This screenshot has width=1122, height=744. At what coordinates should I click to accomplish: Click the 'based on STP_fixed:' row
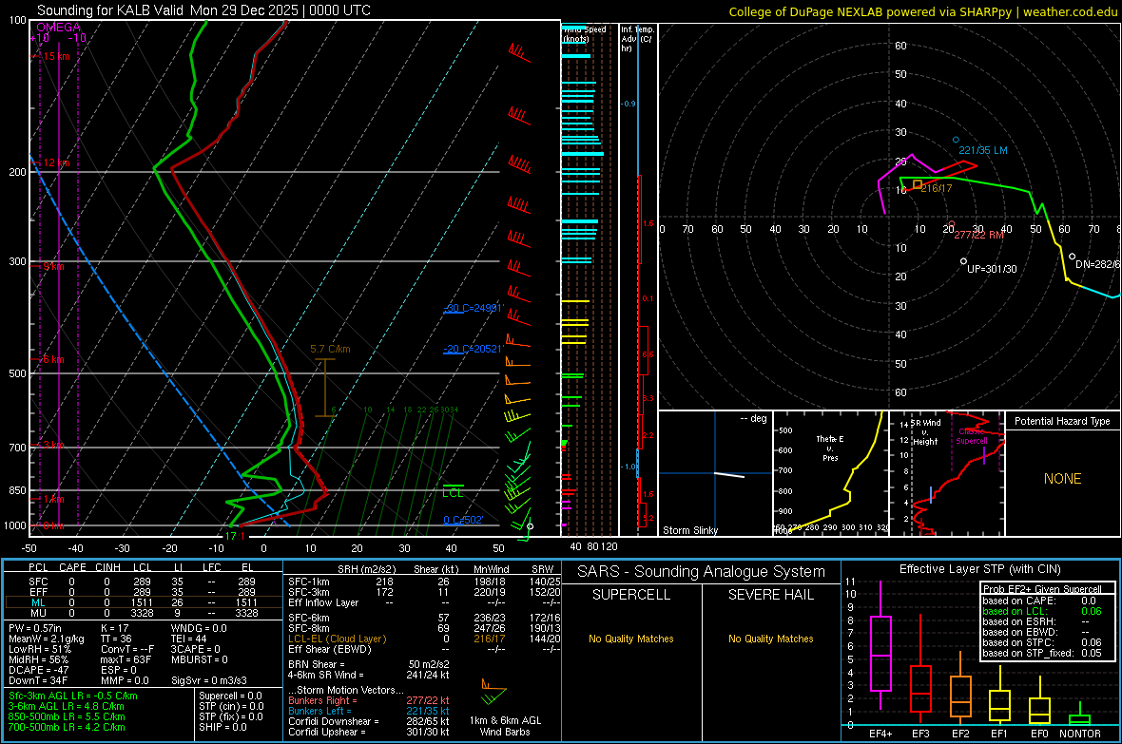(x=1042, y=653)
